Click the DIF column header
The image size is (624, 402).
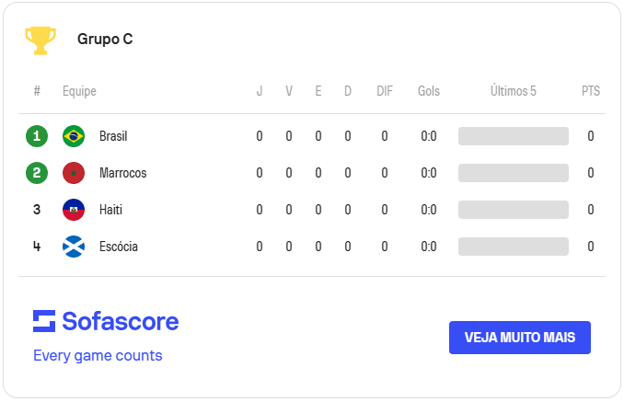click(385, 91)
